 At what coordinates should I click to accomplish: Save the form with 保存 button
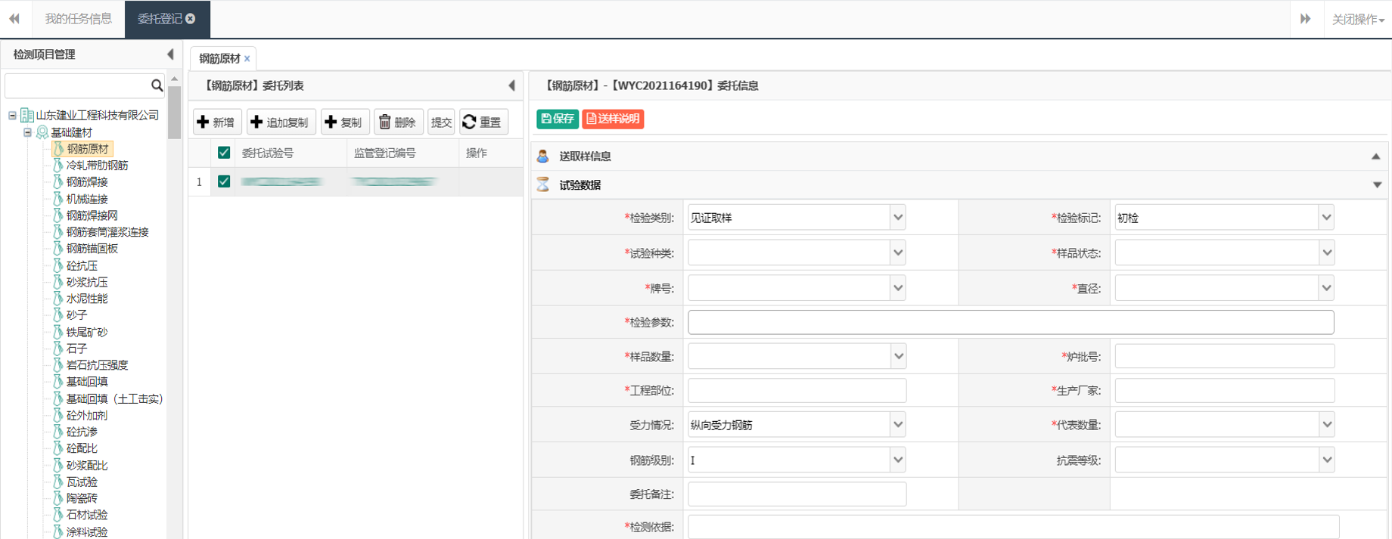pos(558,119)
